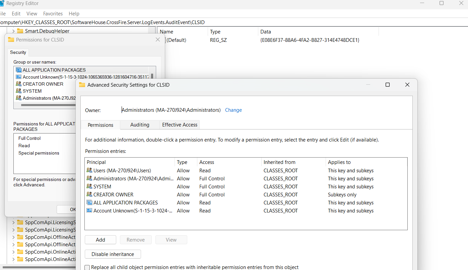Select the (Default) registry value
468x270 pixels.
(176, 40)
